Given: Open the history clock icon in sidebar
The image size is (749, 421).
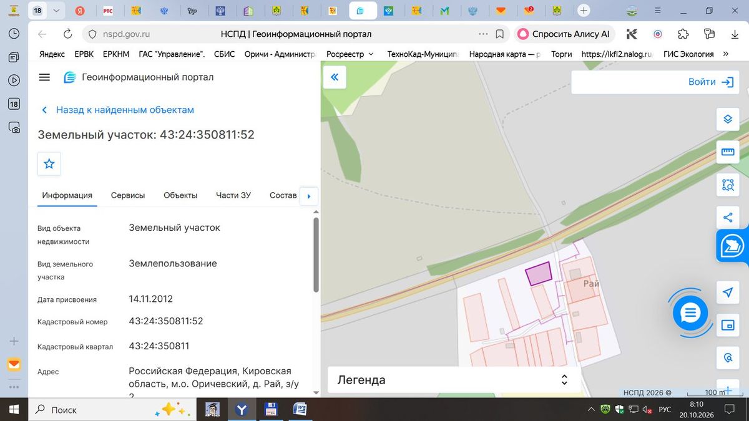Looking at the screenshot, I should [x=14, y=34].
